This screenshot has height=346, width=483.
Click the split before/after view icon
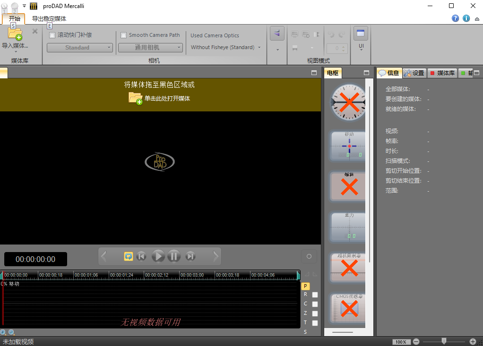click(317, 34)
